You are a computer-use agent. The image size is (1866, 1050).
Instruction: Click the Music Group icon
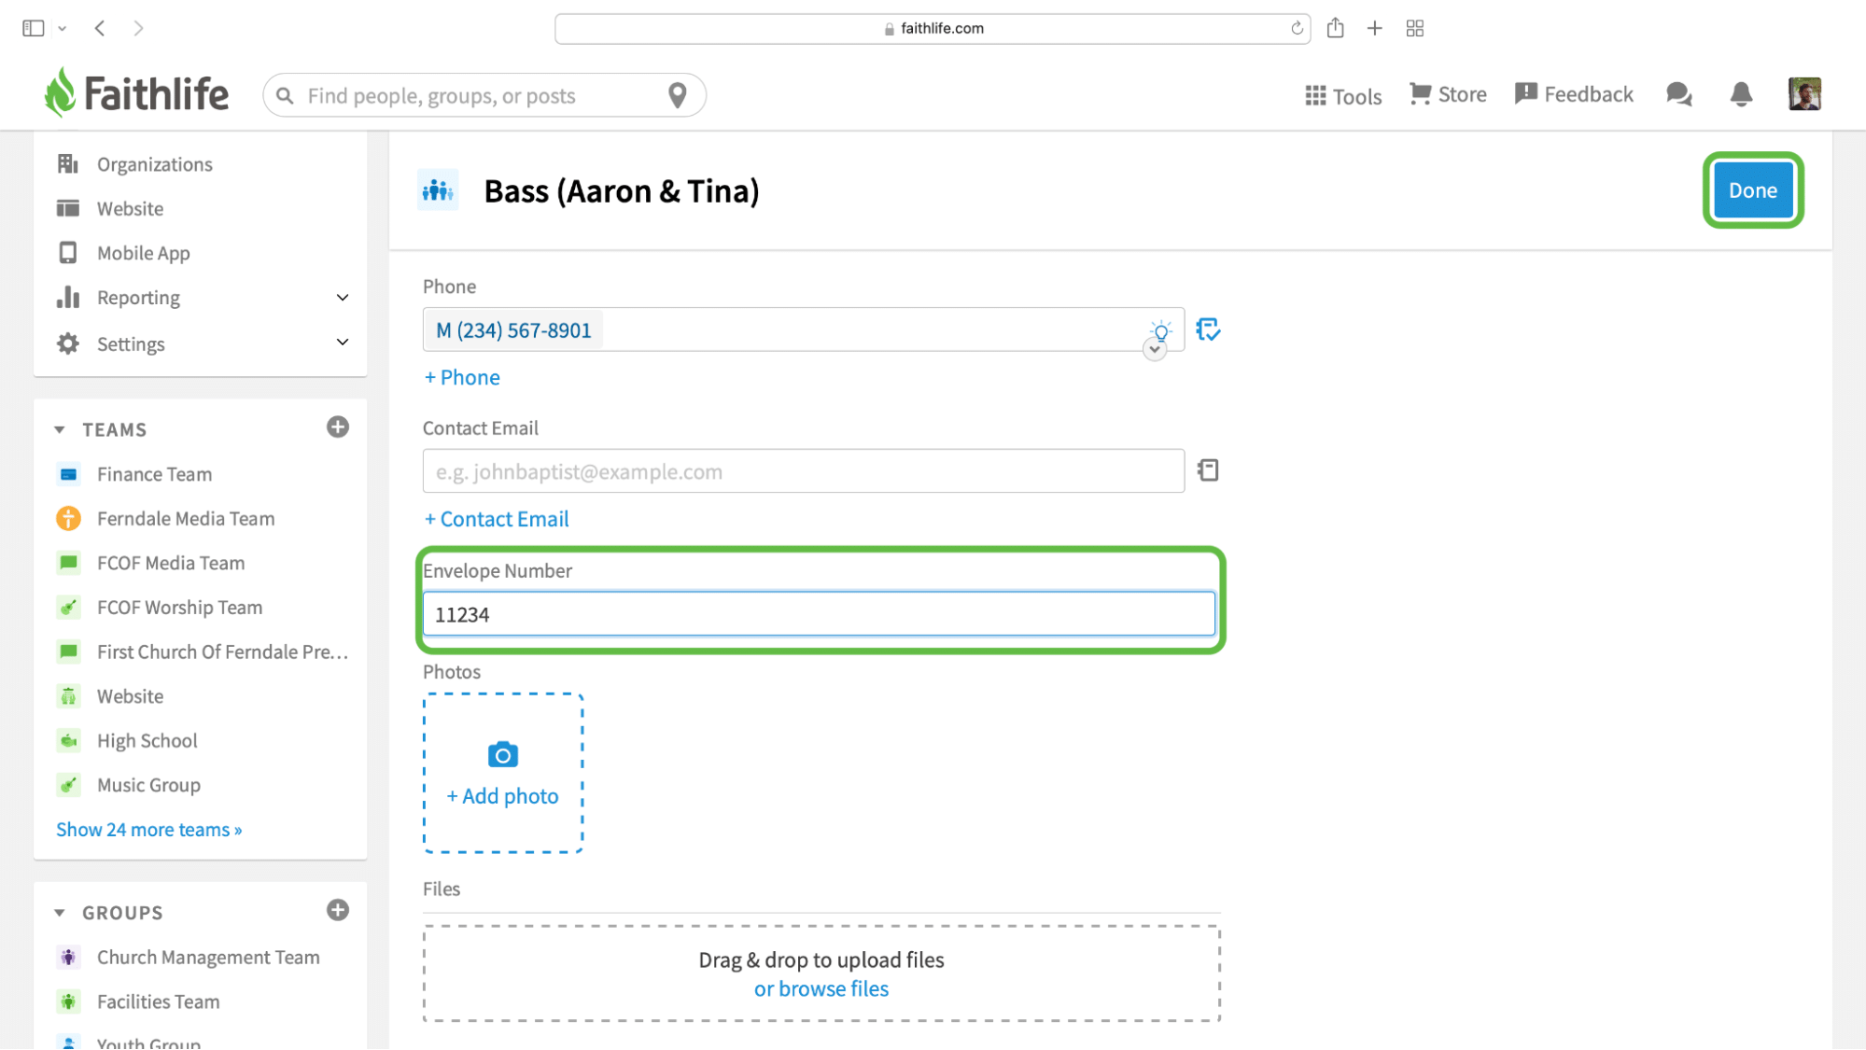[68, 785]
